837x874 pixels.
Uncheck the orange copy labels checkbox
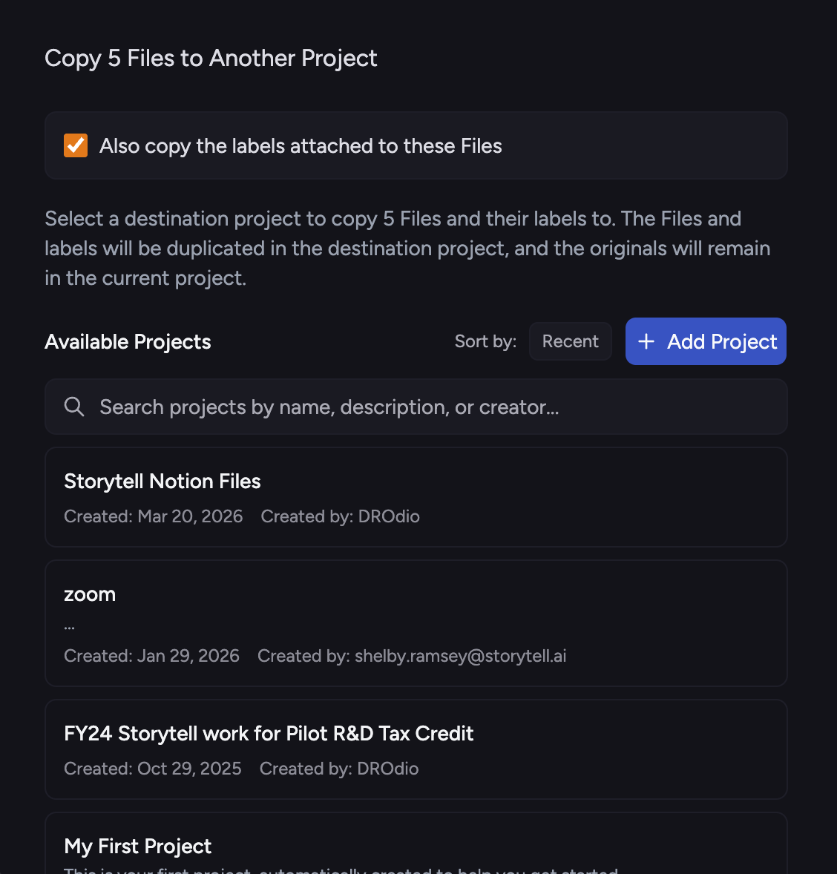tap(75, 145)
